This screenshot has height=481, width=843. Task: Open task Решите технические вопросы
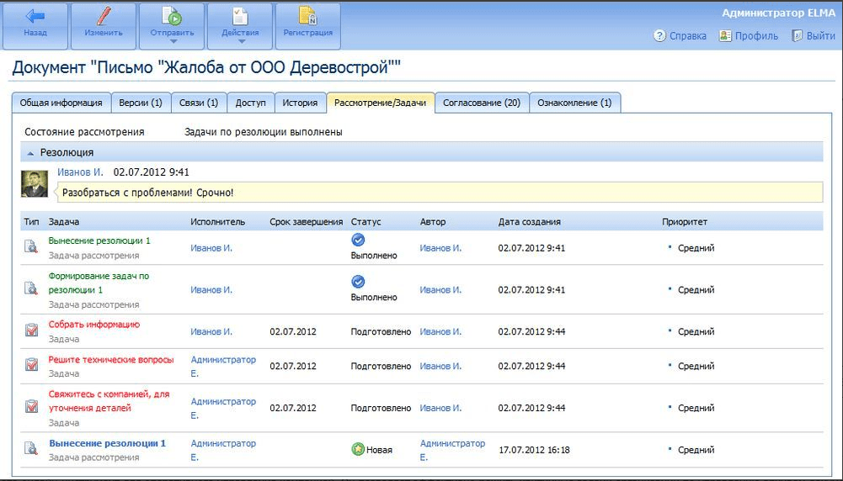pyautogui.click(x=111, y=360)
